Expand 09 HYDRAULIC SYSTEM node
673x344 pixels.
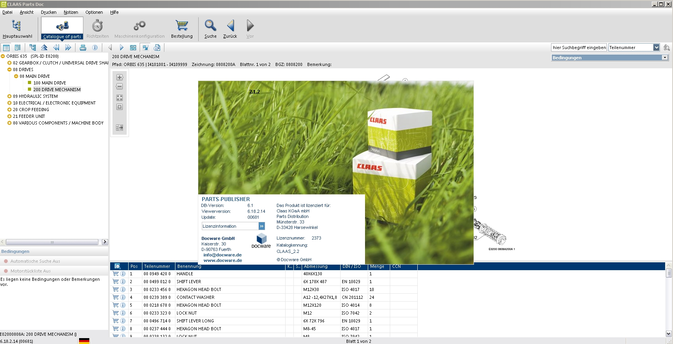(x=9, y=96)
